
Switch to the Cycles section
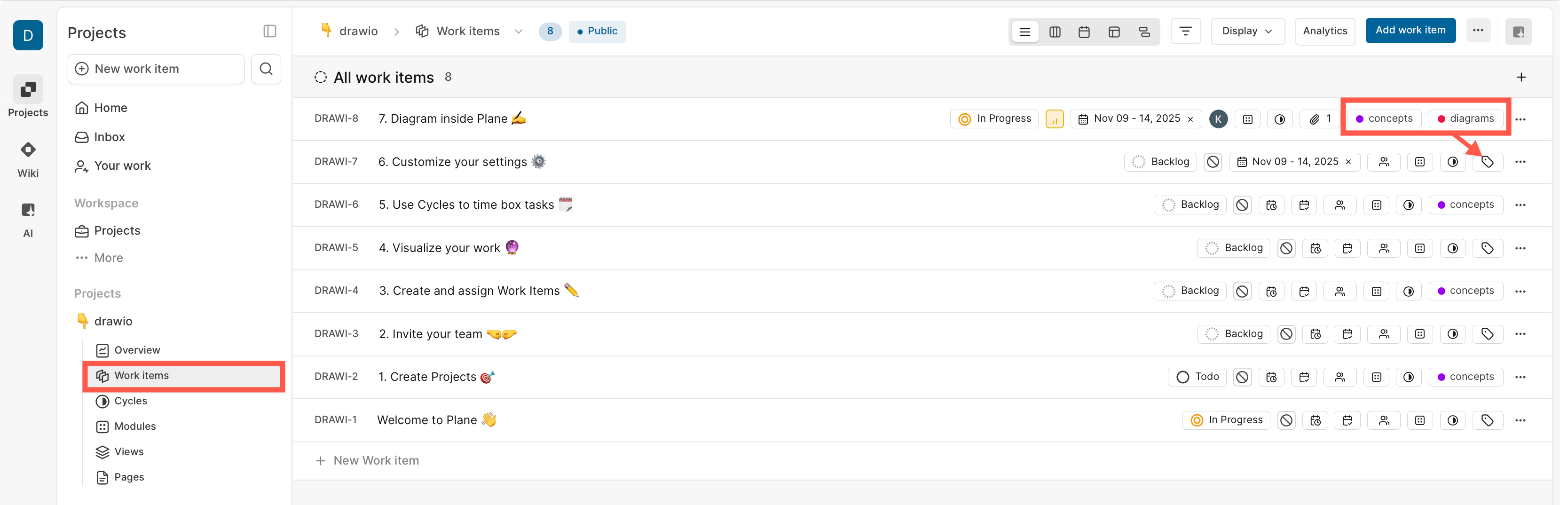[130, 401]
